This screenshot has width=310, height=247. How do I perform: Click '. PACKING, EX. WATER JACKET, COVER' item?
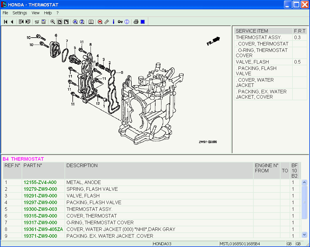click(261, 94)
